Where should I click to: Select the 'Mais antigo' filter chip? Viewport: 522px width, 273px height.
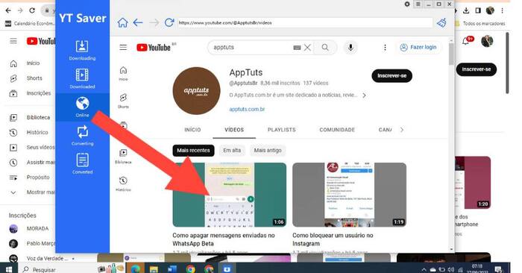click(268, 151)
